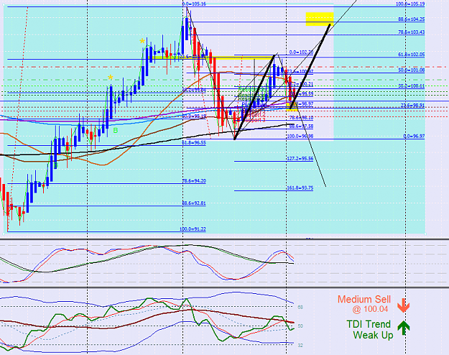Select the 50.0=101.08 level label
This screenshot has height=355, width=449.
(x=411, y=70)
